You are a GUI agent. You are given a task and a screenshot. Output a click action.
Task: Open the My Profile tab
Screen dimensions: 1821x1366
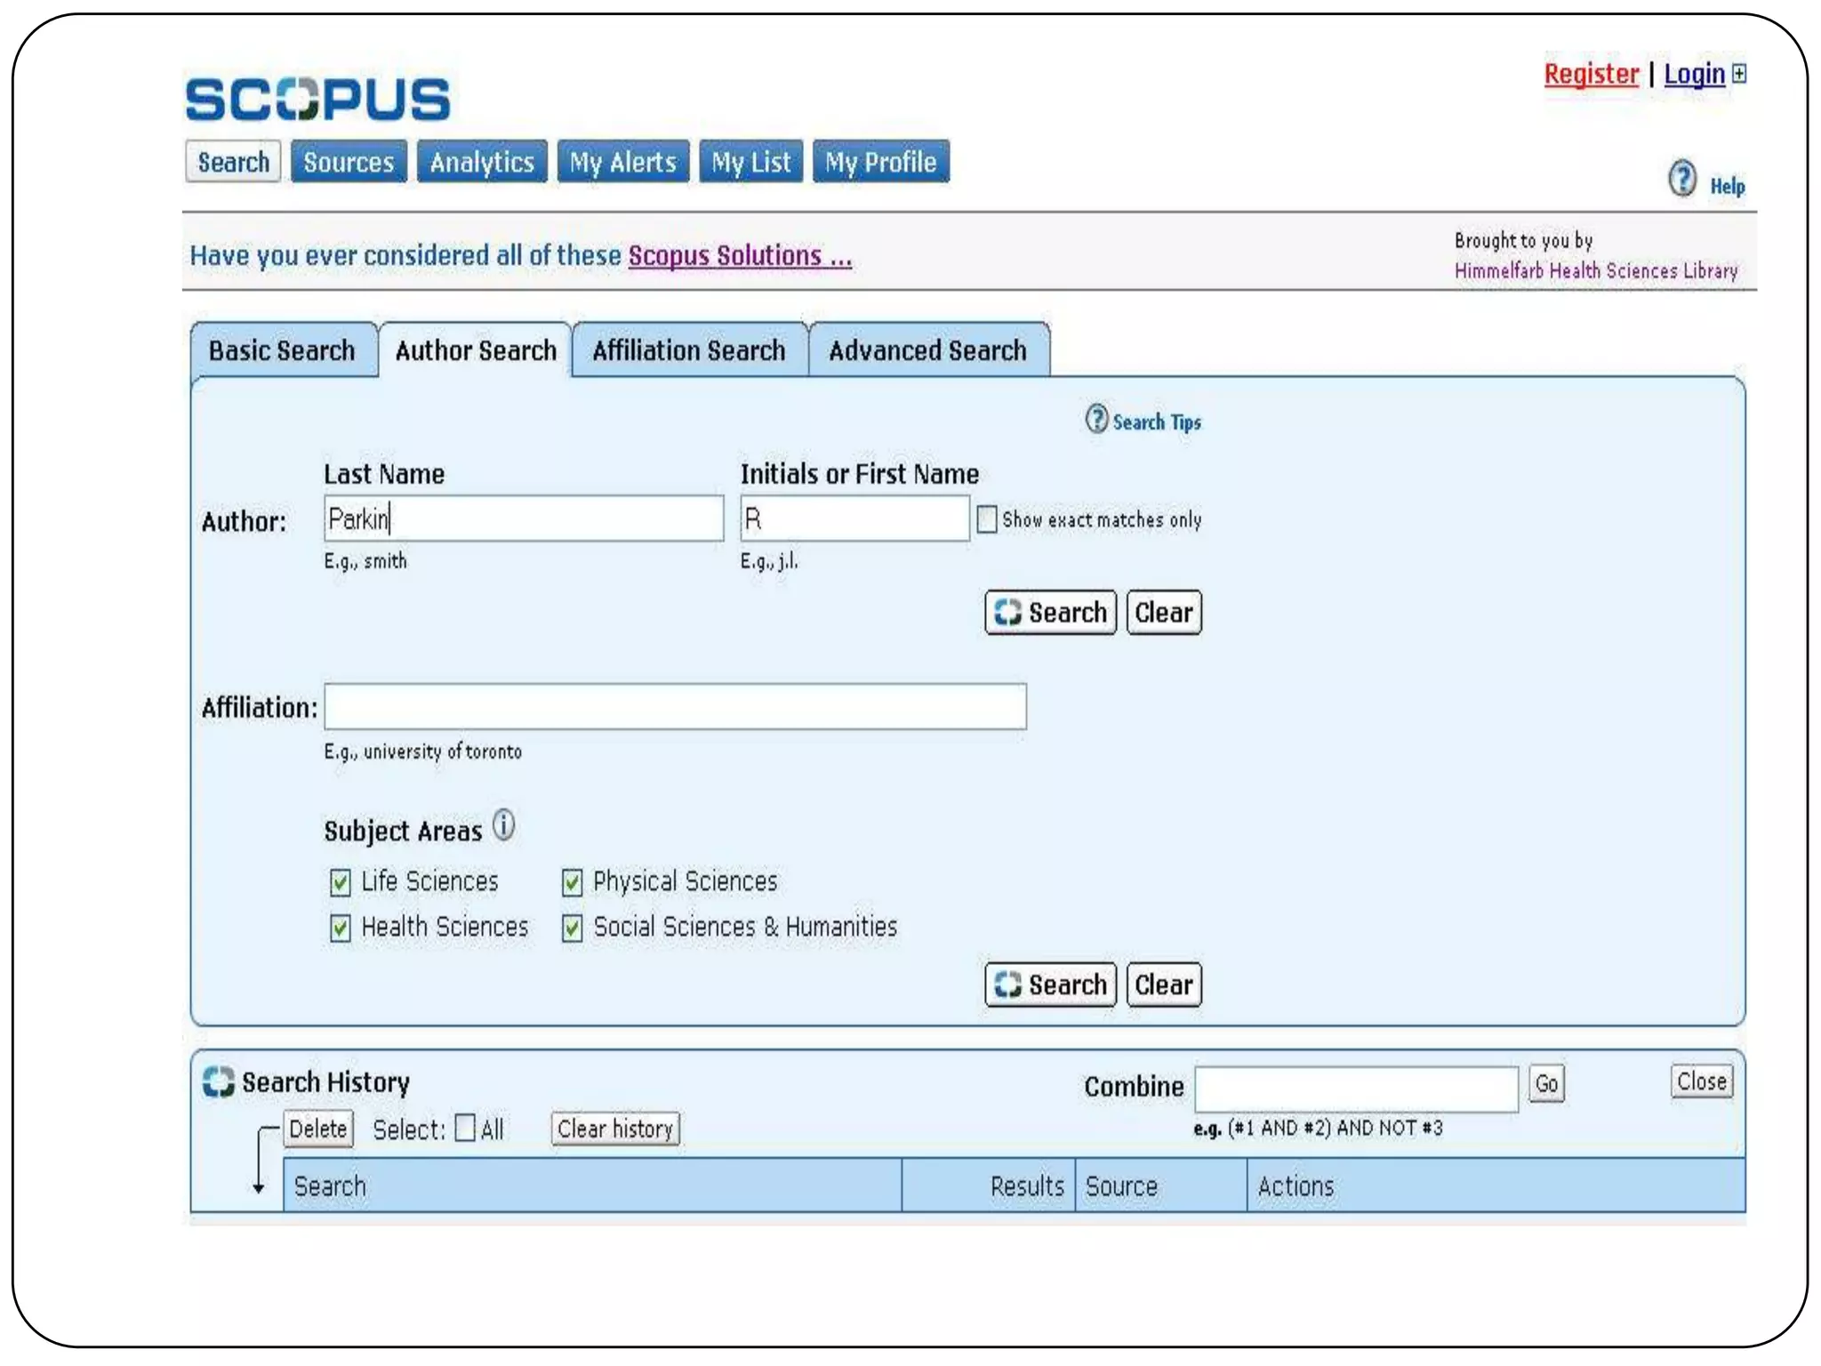click(880, 162)
